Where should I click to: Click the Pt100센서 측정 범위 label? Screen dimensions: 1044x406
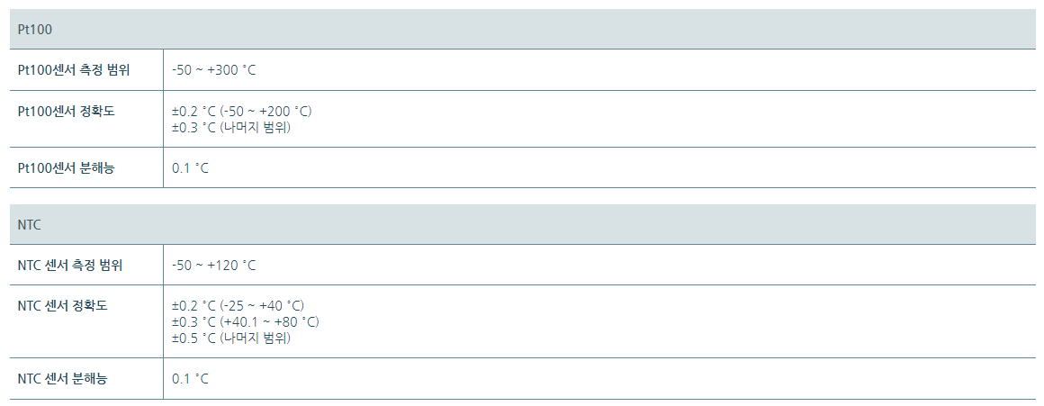coord(73,70)
